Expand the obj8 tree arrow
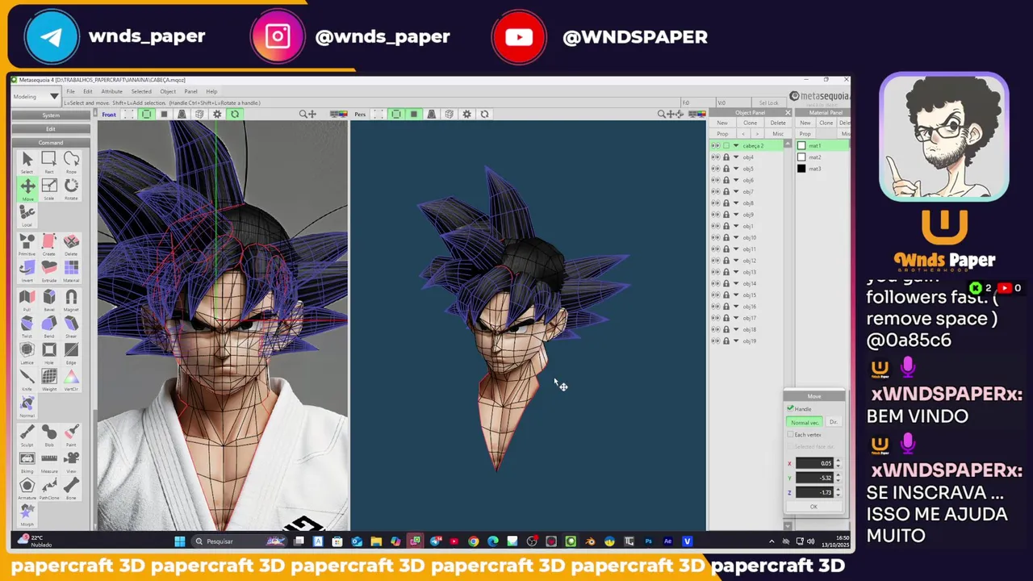The width and height of the screenshot is (1033, 581). tap(735, 203)
